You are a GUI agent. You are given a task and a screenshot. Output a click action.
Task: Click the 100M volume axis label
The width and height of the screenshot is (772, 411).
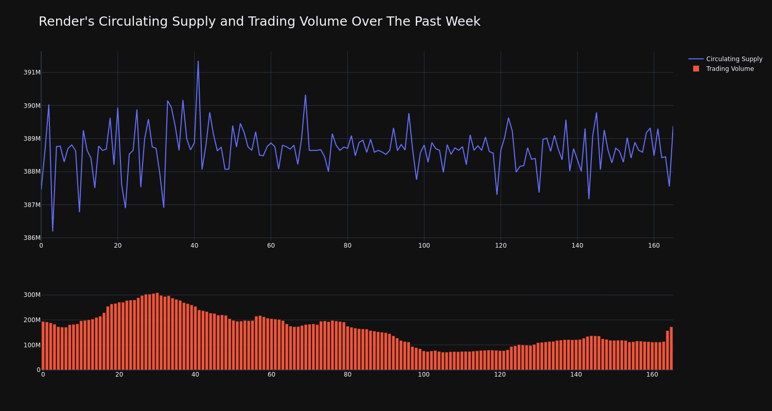coord(32,345)
